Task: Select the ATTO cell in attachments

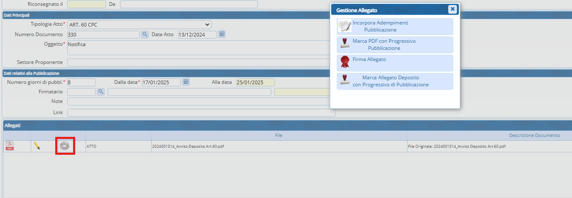Action: click(x=118, y=147)
